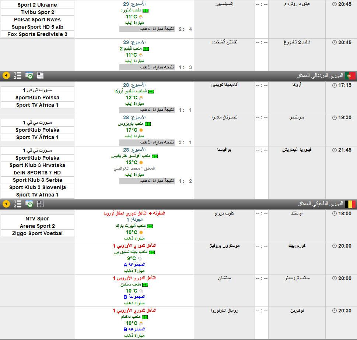The height and width of the screenshot is (340, 357).
Task: Click the standings icon in Belgian league bar
Action: point(17,204)
